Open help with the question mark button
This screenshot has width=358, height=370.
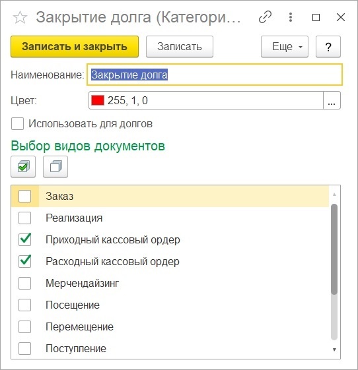(x=328, y=46)
